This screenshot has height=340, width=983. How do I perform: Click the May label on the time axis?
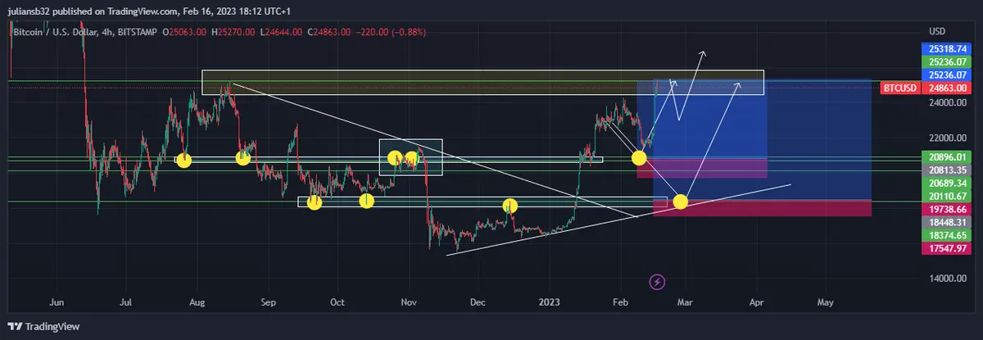[x=825, y=301]
